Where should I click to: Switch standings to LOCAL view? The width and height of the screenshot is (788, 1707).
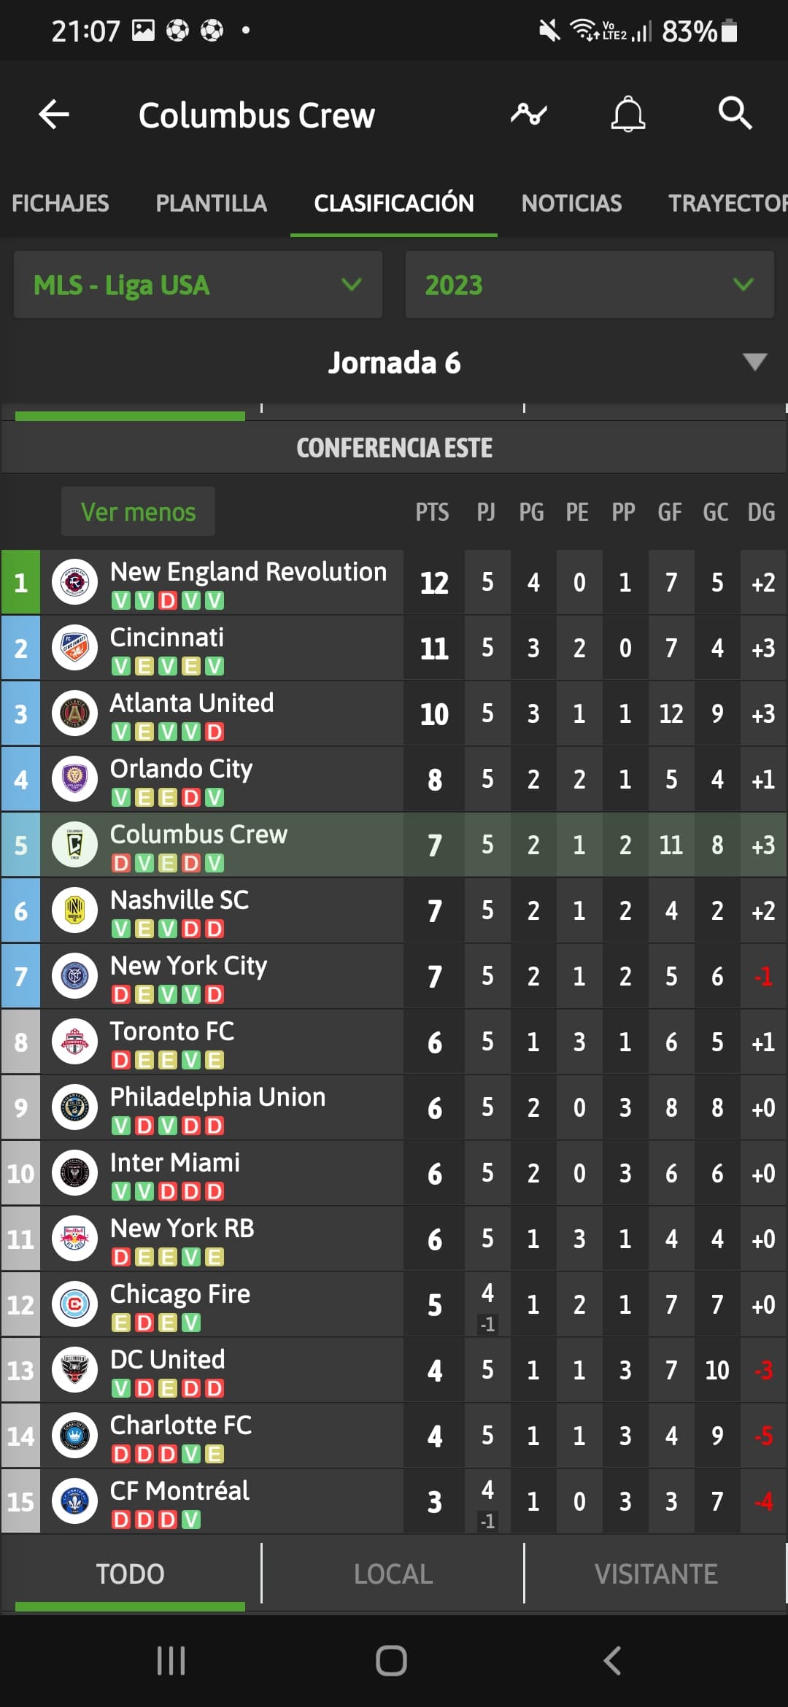click(x=393, y=1574)
